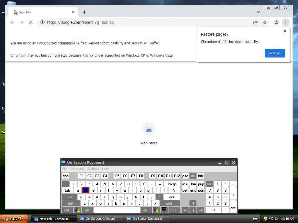298x223 pixels.
Task: Toggle the caps lock key
Action: coord(69,197)
